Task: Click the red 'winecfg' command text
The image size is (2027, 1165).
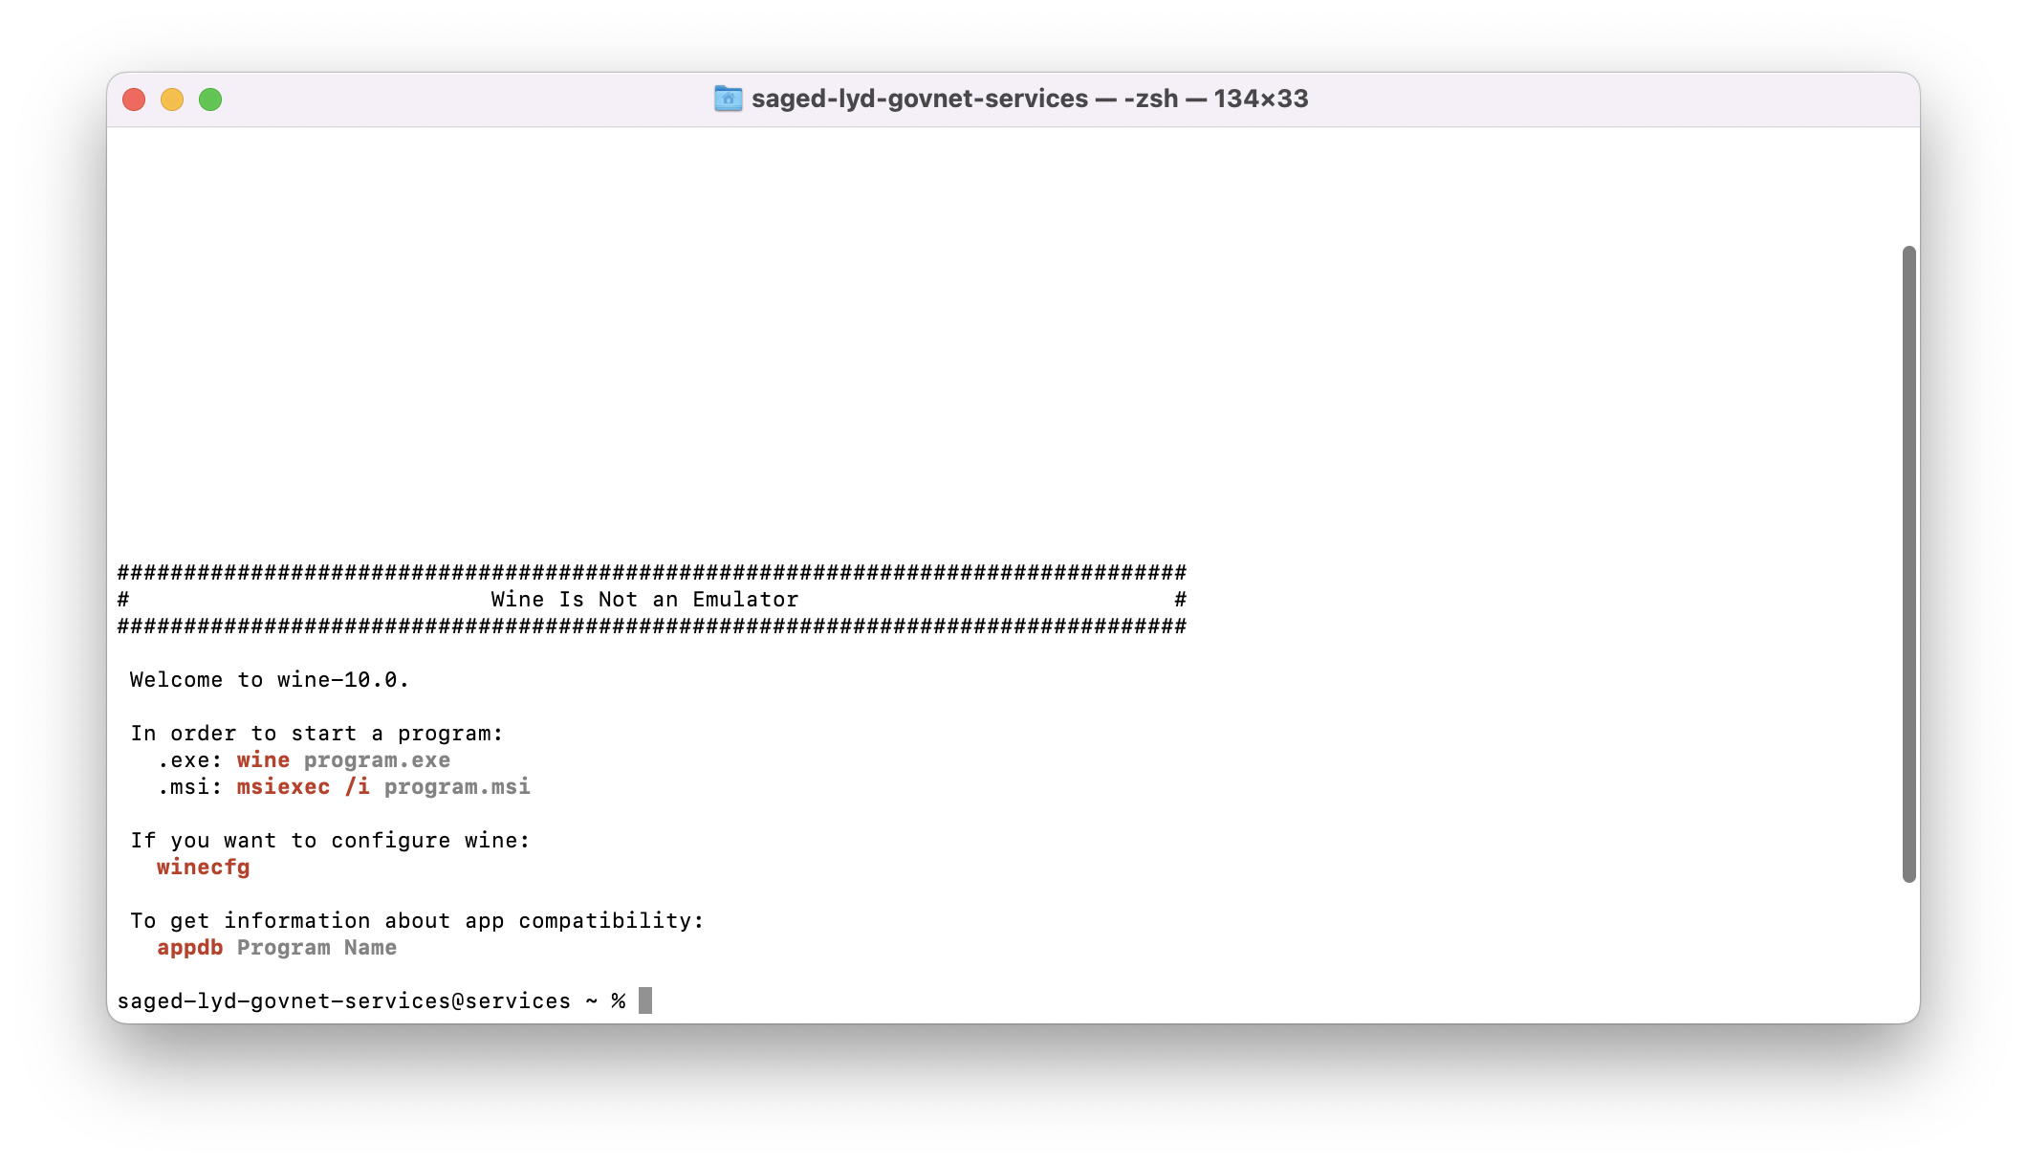Action: tap(204, 868)
